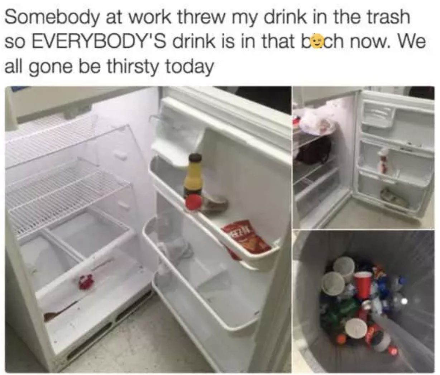This screenshot has height=375, width=440.
Task: Click the red stain on the fridge floor
Action: pos(86,282)
